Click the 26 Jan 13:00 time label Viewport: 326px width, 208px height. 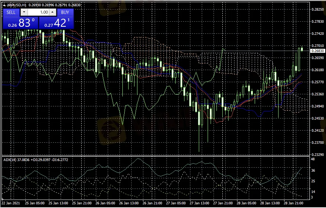(128, 203)
